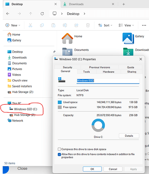Click the Back navigation arrow
Image resolution: width=149 pixels, height=174 pixels.
click(x=8, y=14)
